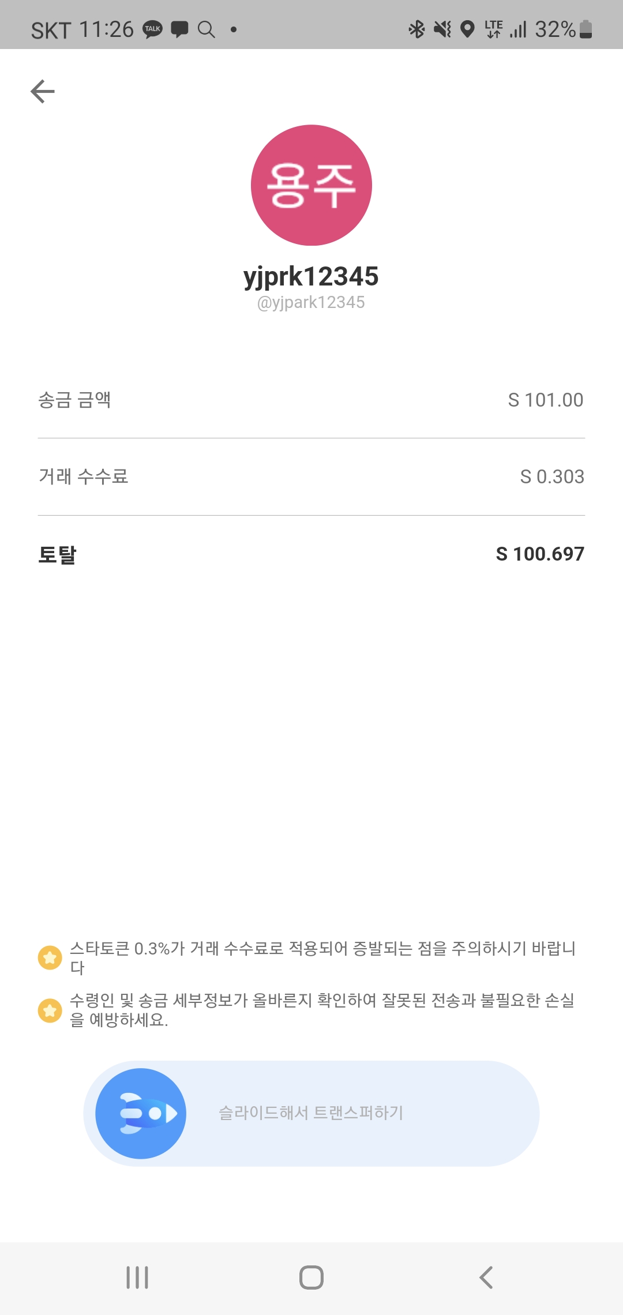The height and width of the screenshot is (1315, 623).
Task: Tap the @yjpark12345 handle text
Action: click(x=311, y=302)
